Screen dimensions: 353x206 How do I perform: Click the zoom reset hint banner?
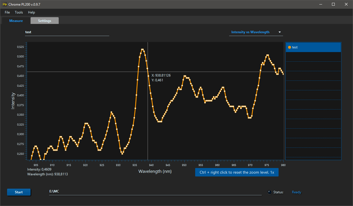point(237,172)
